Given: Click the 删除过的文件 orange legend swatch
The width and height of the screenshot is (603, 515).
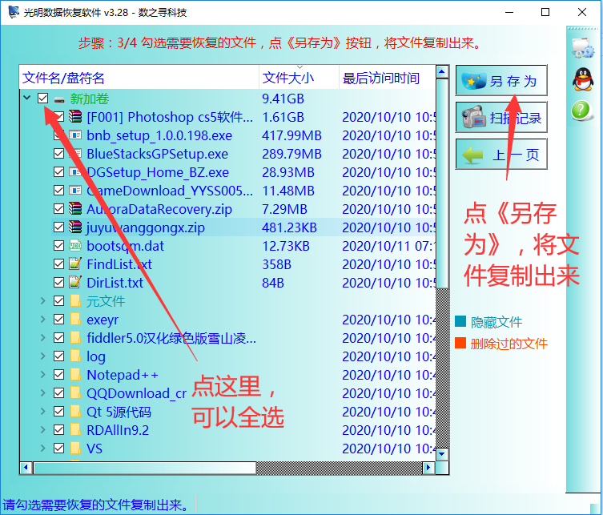Looking at the screenshot, I should pyautogui.click(x=460, y=343).
